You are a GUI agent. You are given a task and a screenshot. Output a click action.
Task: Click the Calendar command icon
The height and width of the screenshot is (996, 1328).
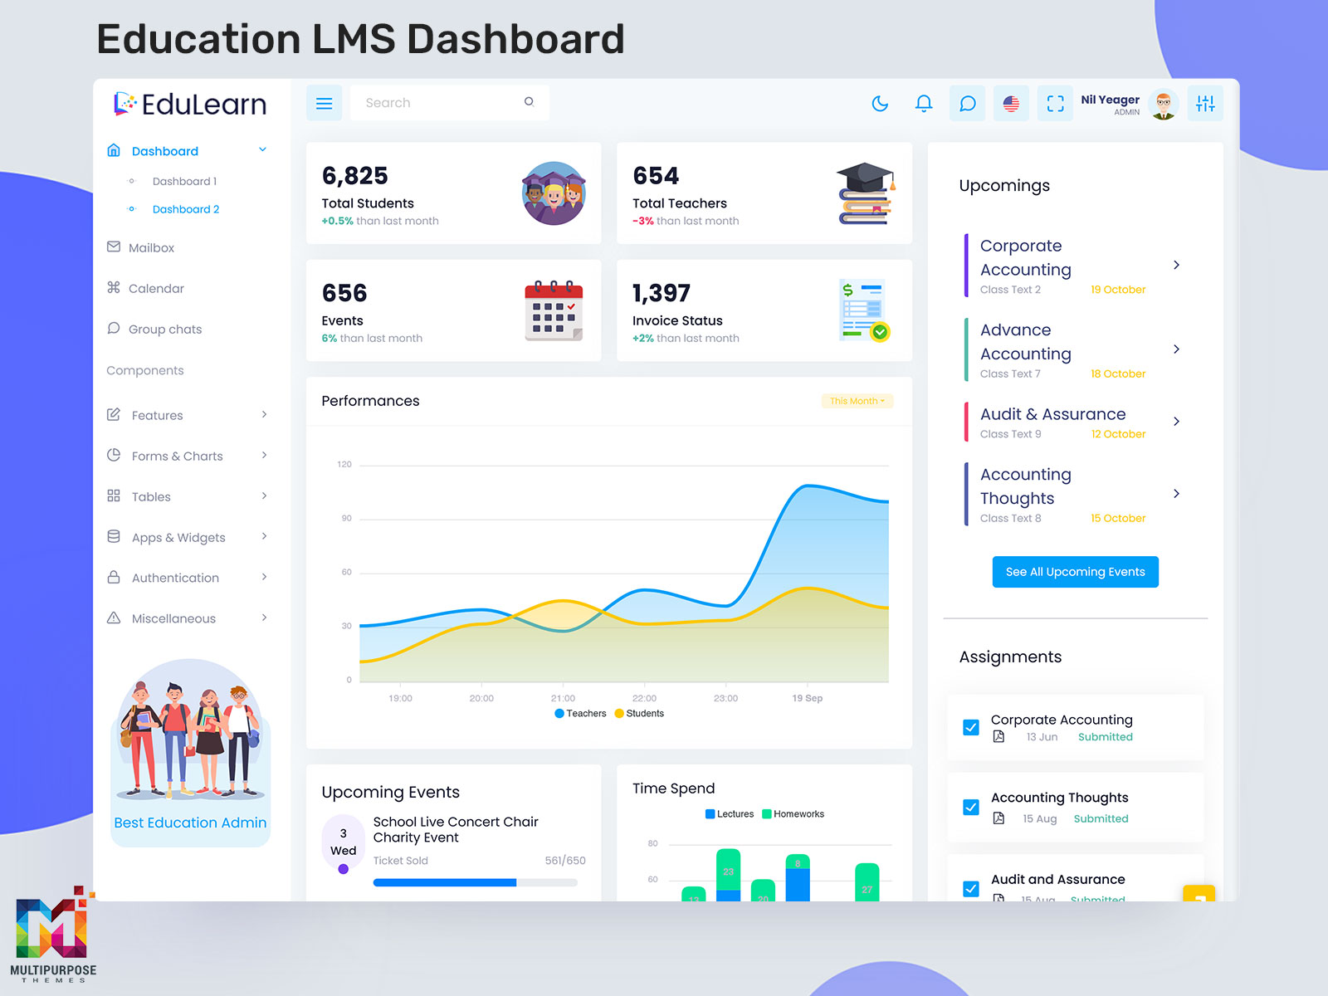coord(114,287)
